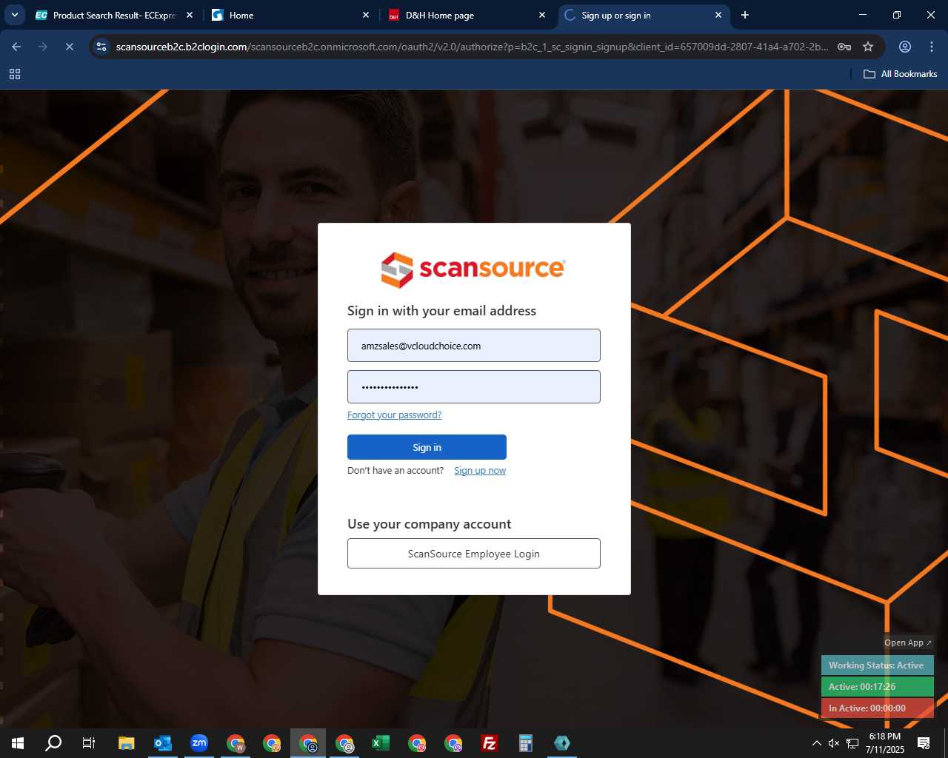Open Task View on the taskbar
The width and height of the screenshot is (948, 758).
[x=89, y=743]
